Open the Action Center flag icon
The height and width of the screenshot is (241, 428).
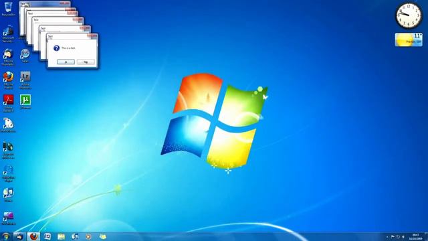click(x=393, y=237)
